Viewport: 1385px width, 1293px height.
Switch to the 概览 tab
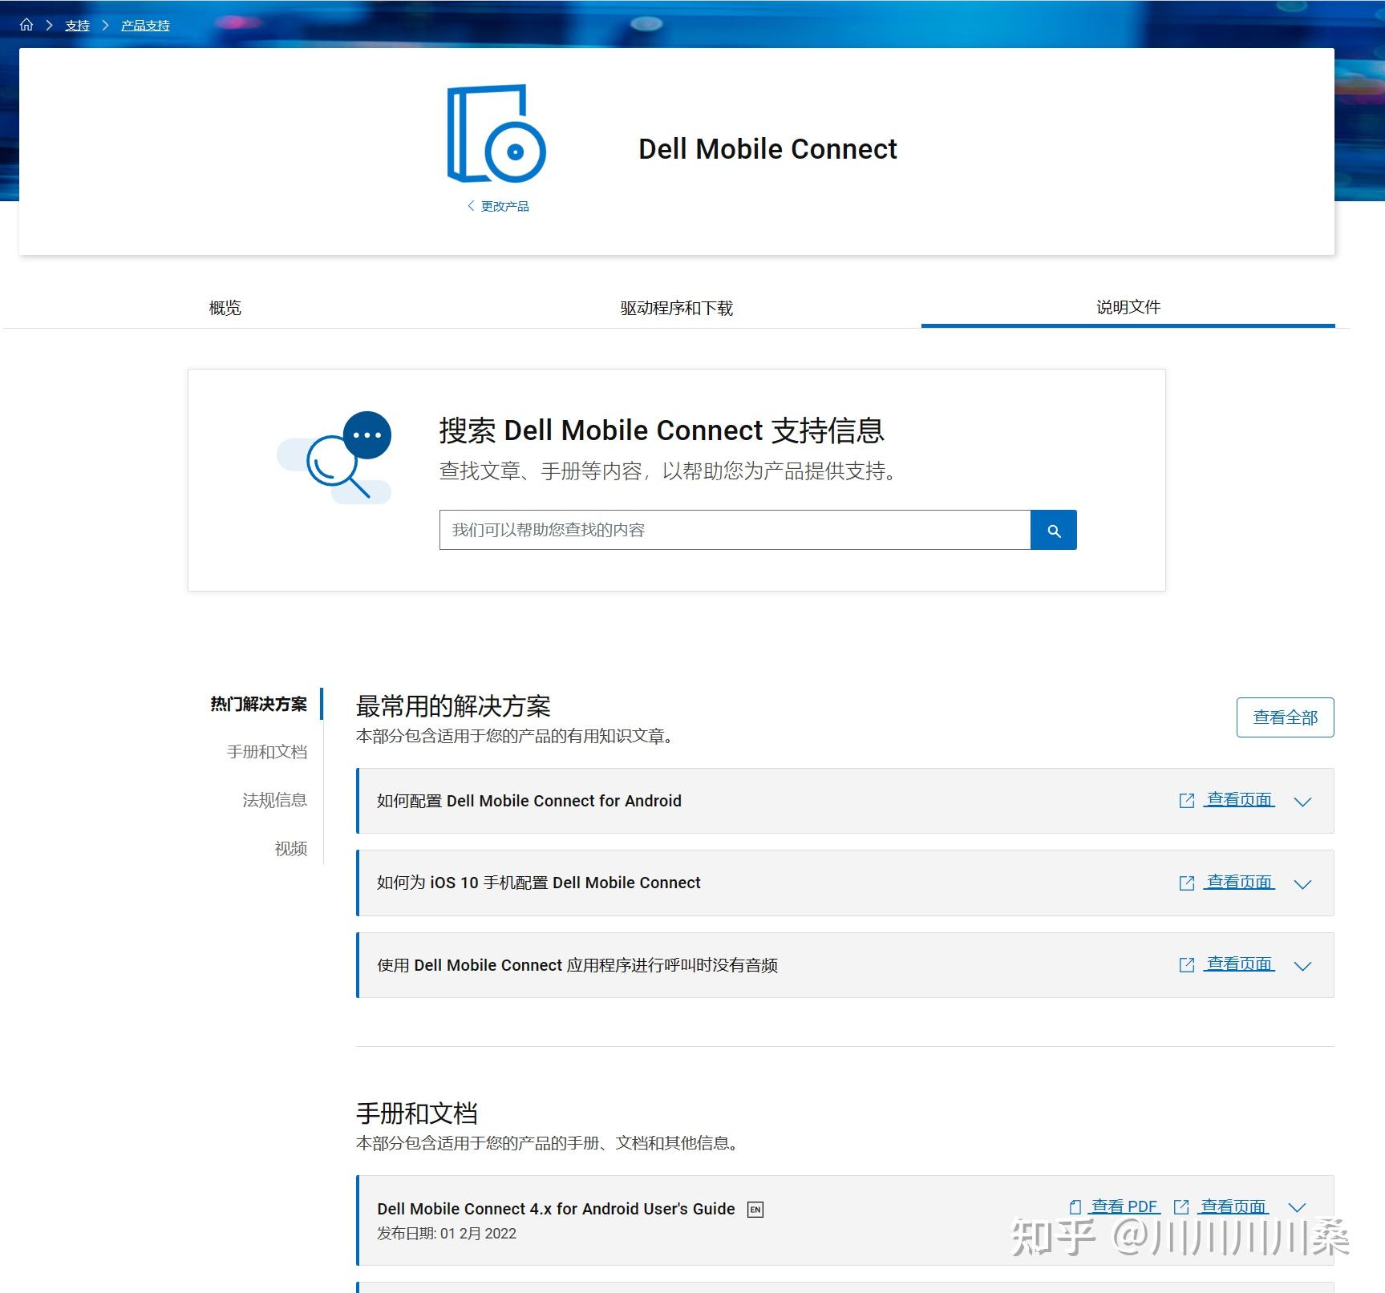coord(225,308)
